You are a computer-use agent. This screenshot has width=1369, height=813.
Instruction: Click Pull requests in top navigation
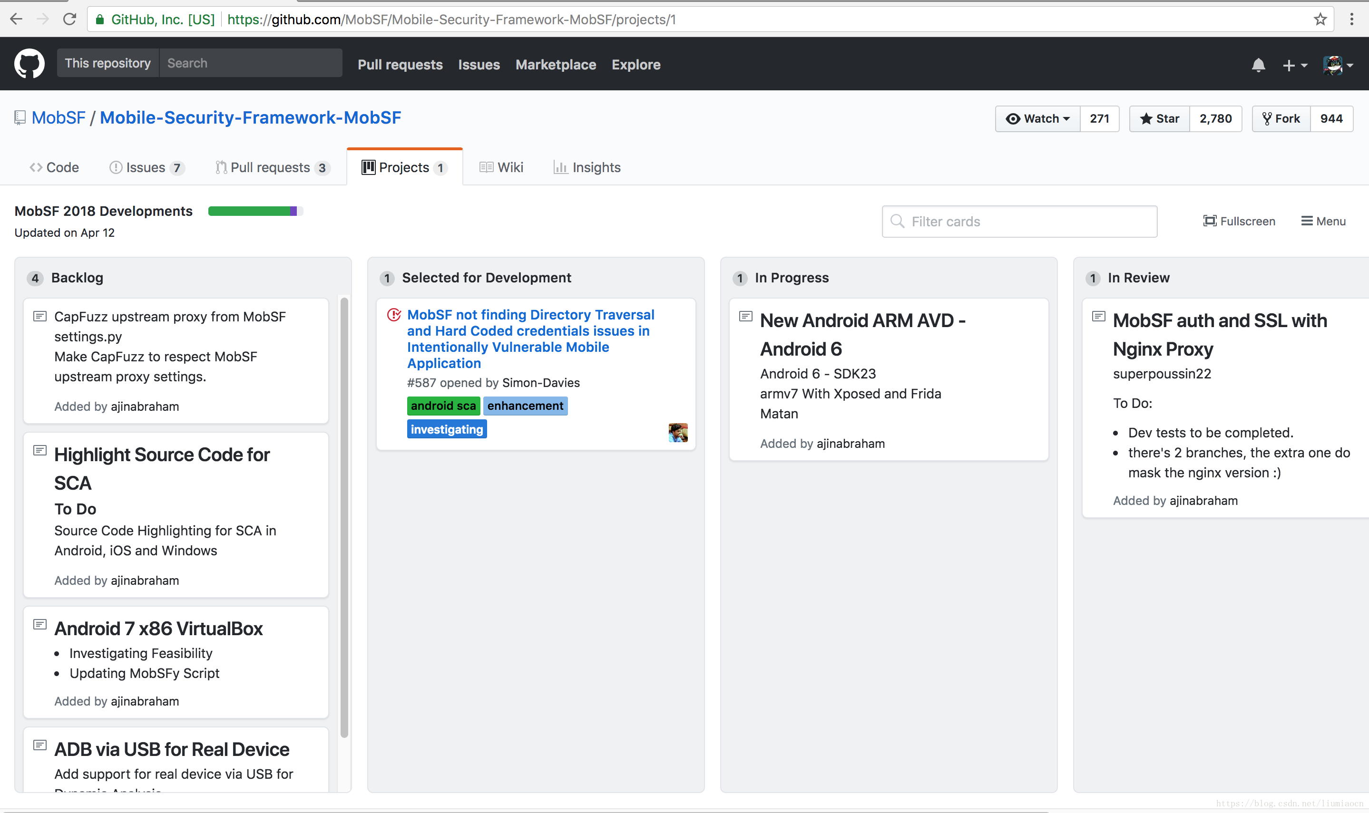(x=400, y=65)
